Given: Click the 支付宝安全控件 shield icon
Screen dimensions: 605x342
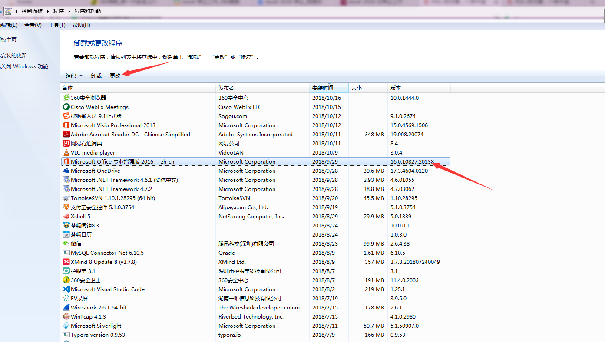Looking at the screenshot, I should pyautogui.click(x=66, y=207).
